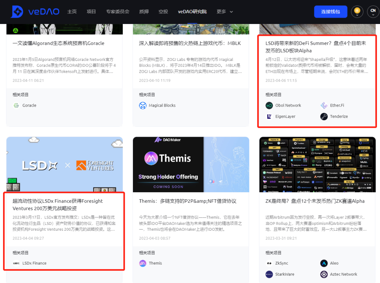The image size is (380, 283).
Task: Click the Aleo project icon
Action: pos(324,263)
